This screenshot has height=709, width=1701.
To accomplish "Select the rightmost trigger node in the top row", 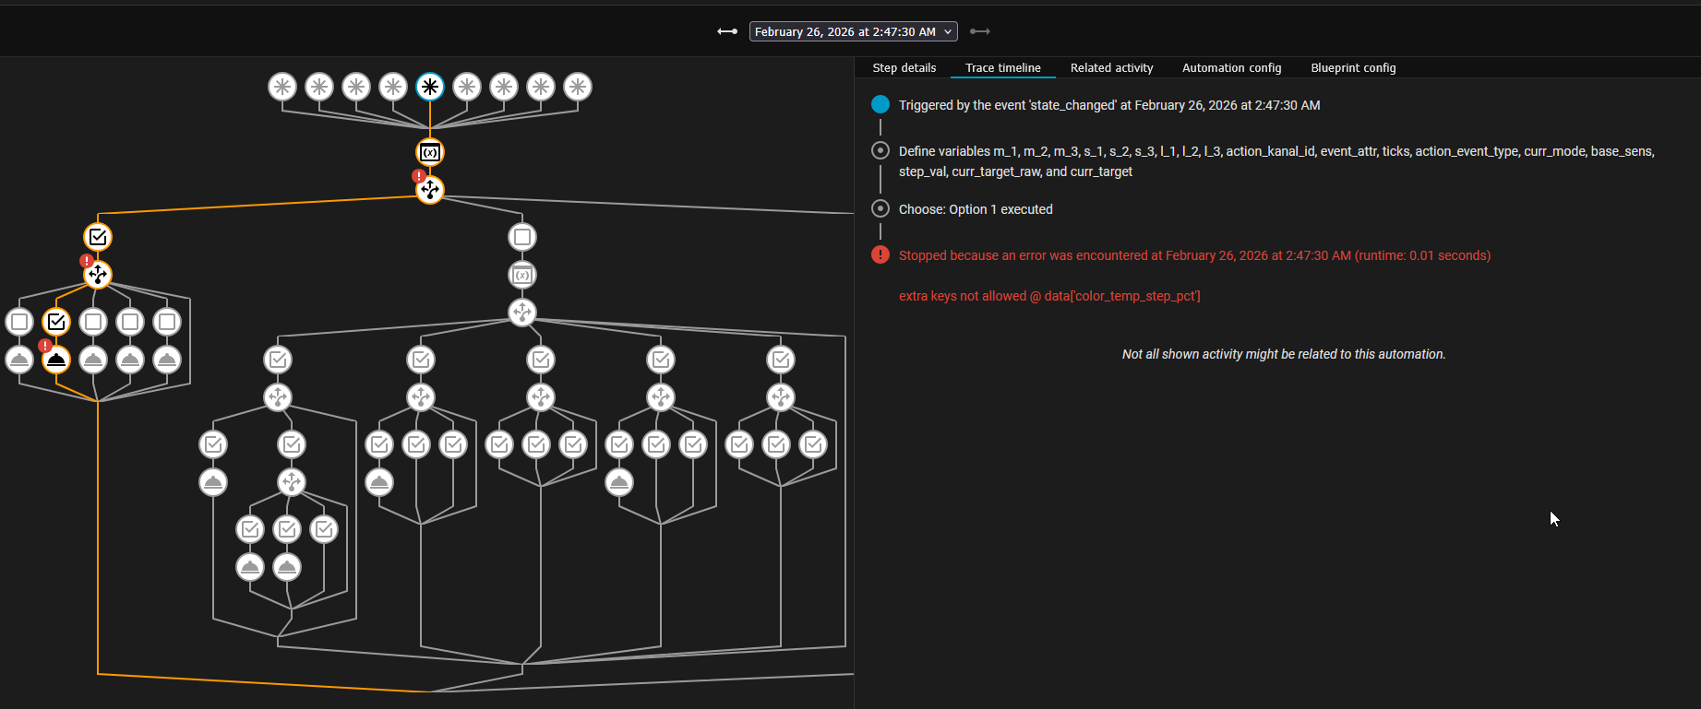I will (578, 87).
